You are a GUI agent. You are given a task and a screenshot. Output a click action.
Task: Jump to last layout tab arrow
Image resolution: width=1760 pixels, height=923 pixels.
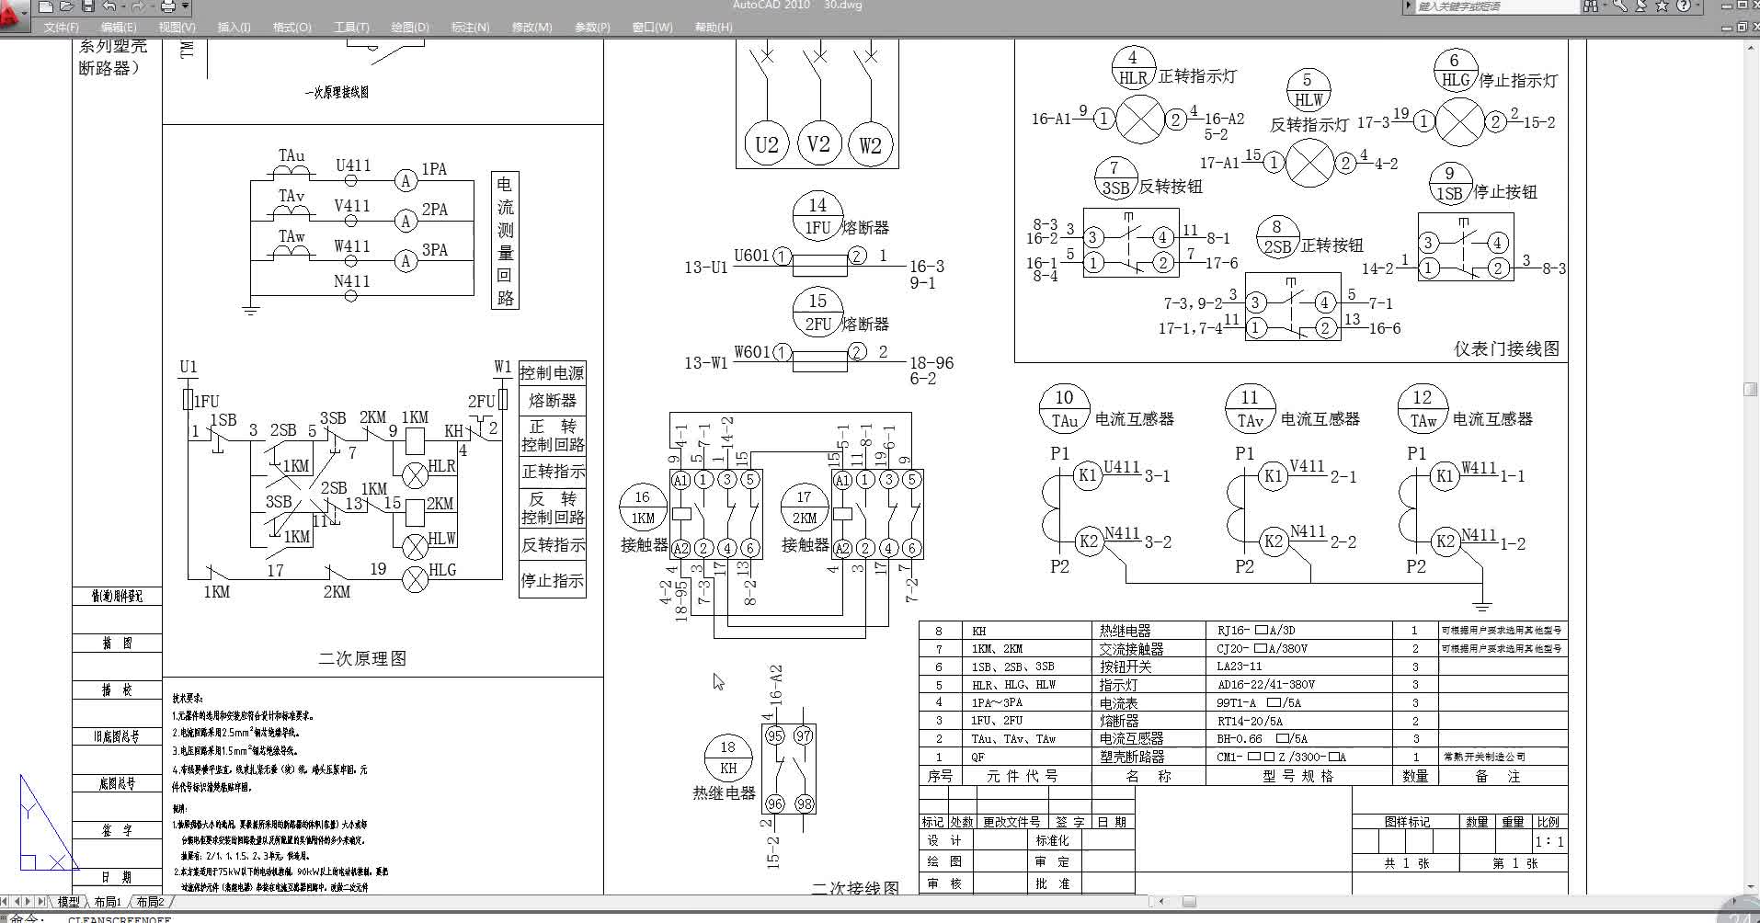click(x=41, y=902)
